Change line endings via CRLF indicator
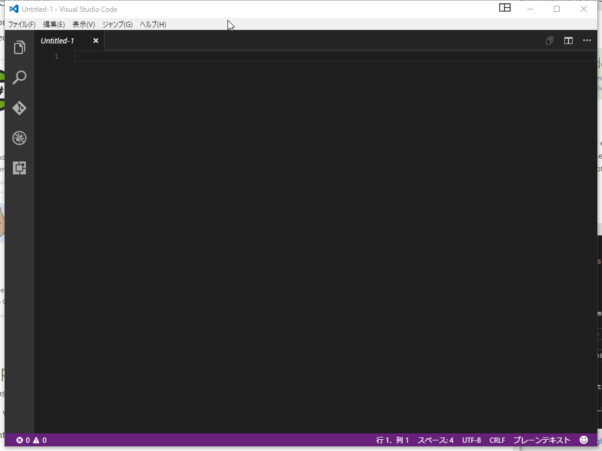The width and height of the screenshot is (602, 451). tap(497, 440)
